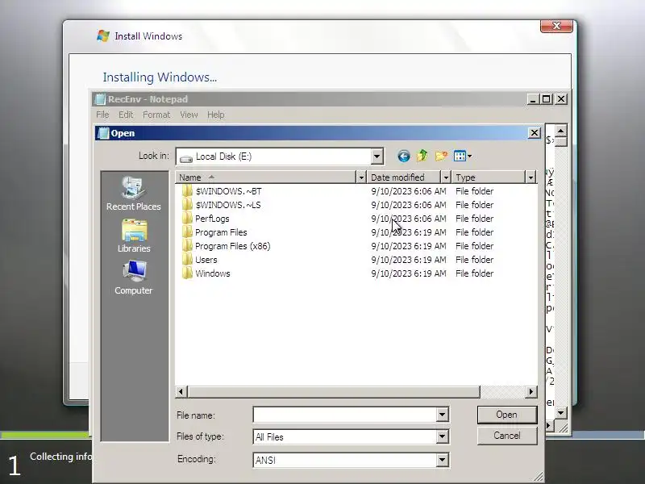This screenshot has width=645, height=484.
Task: Close the Open dialog
Action: pos(534,133)
